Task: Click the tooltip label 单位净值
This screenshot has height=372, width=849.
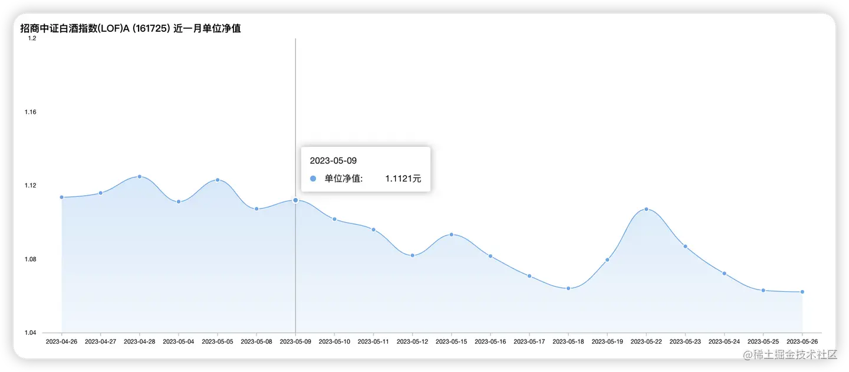Action: [344, 179]
